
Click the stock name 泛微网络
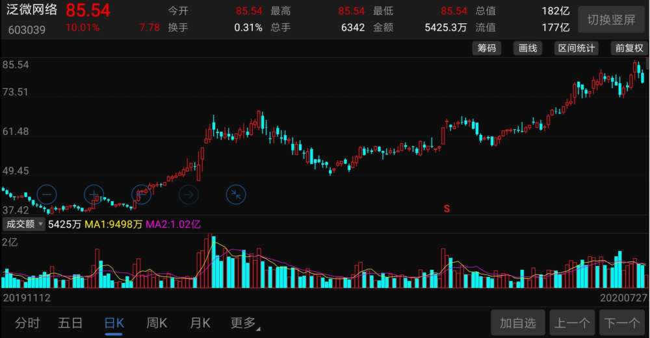point(31,10)
